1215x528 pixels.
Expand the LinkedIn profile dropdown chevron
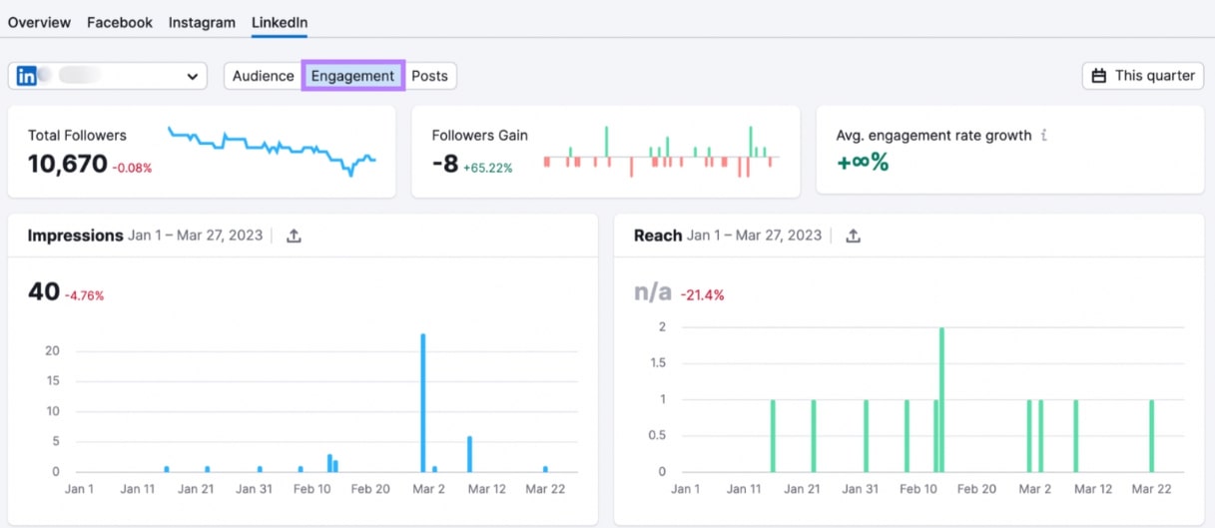click(192, 76)
